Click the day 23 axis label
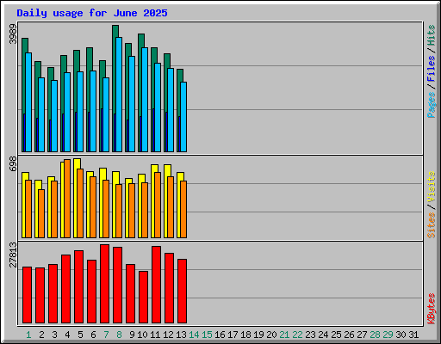The height and width of the screenshot is (344, 441). (310, 335)
